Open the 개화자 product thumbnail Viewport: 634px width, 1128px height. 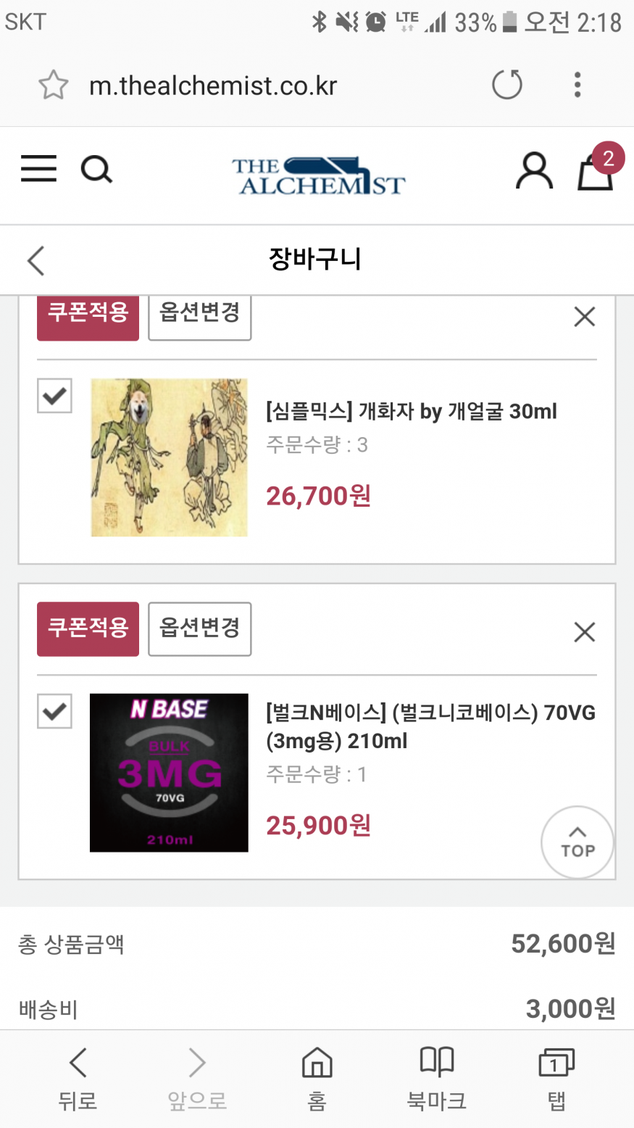pos(169,457)
